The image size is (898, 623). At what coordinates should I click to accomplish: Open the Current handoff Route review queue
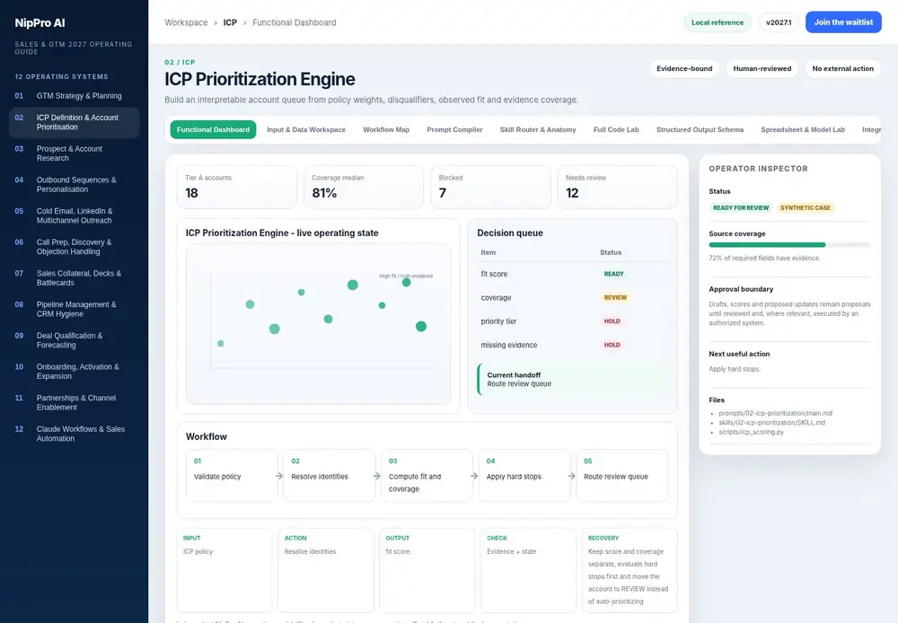[x=573, y=379]
